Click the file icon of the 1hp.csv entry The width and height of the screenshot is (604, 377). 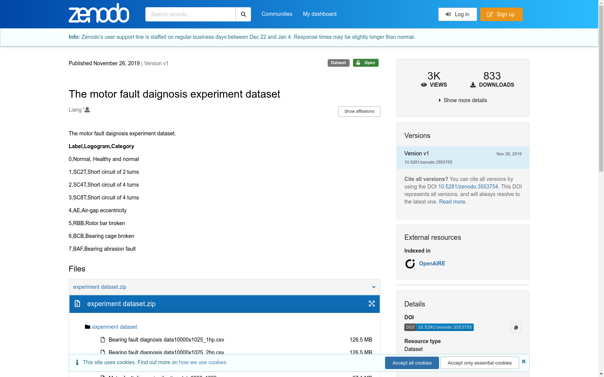tap(103, 340)
